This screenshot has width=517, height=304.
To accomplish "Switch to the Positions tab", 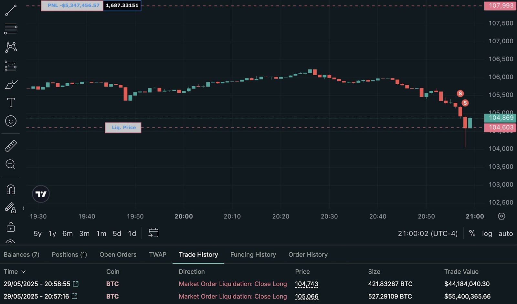I will (69, 255).
